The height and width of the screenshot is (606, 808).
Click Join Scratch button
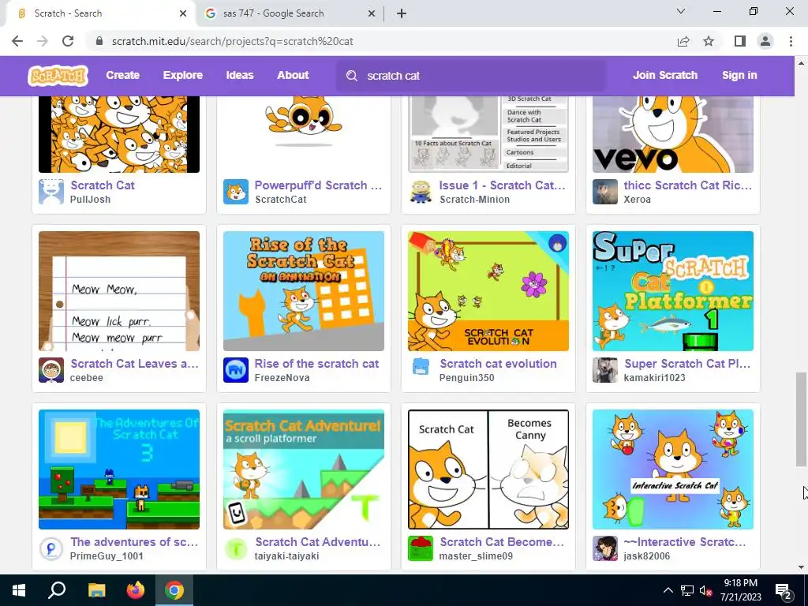click(x=664, y=75)
